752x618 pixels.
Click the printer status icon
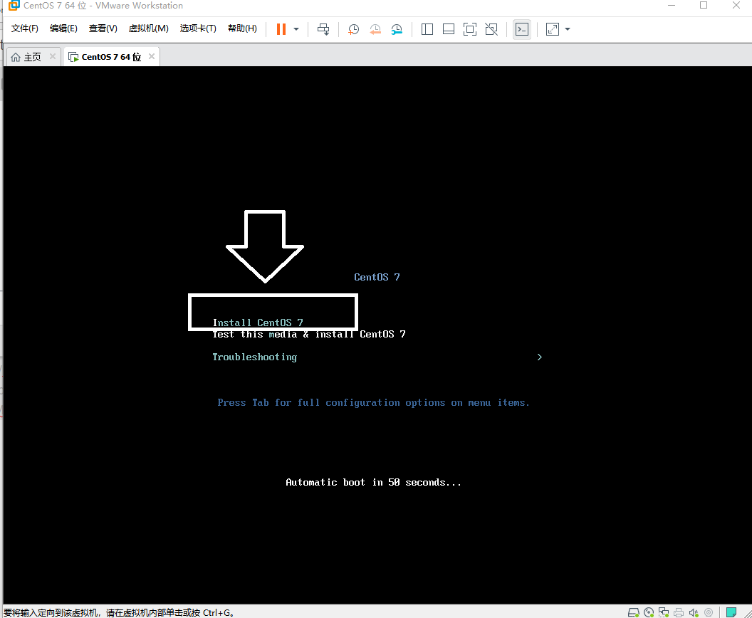(x=679, y=612)
